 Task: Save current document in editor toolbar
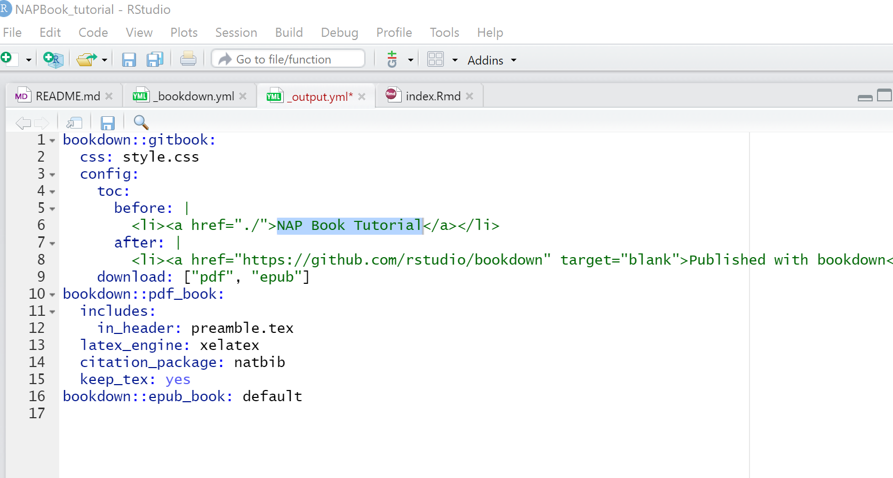(x=108, y=123)
